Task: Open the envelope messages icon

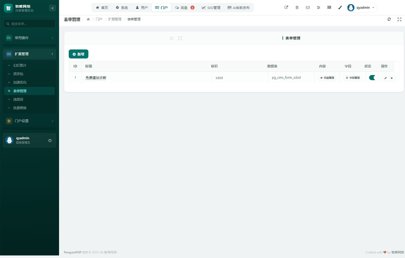Action: click(308, 7)
